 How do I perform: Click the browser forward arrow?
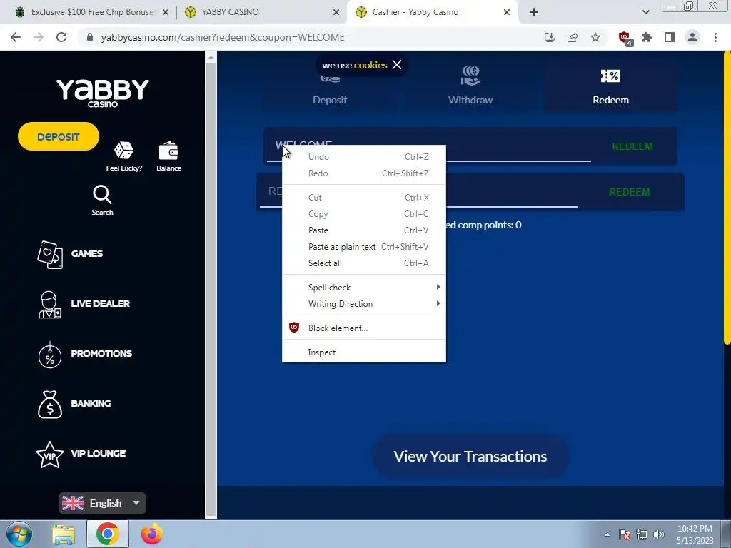point(39,37)
